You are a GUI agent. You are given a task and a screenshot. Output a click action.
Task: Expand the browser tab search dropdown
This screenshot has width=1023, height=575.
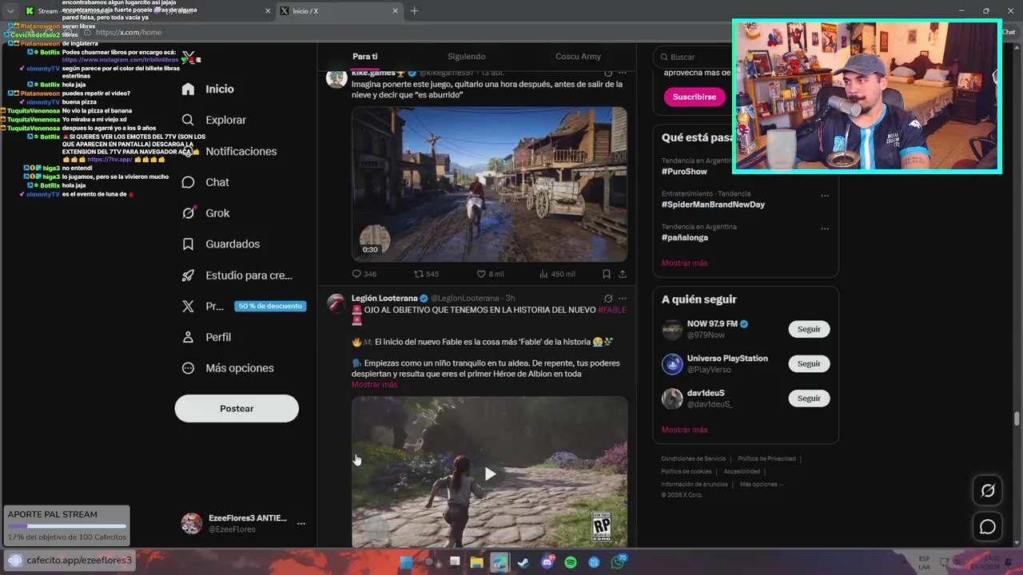click(x=10, y=11)
